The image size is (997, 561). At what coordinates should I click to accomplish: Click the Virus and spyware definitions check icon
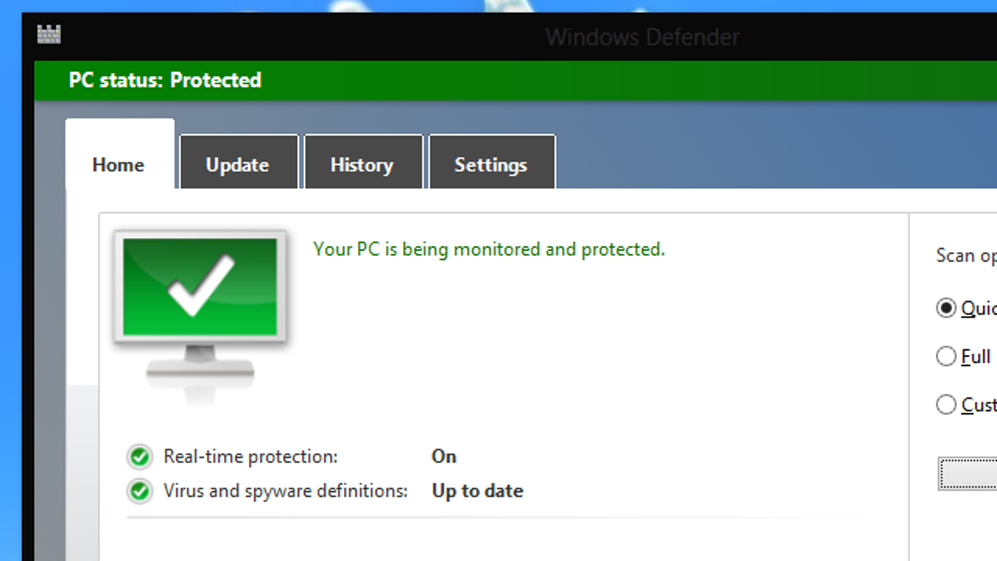pos(140,491)
